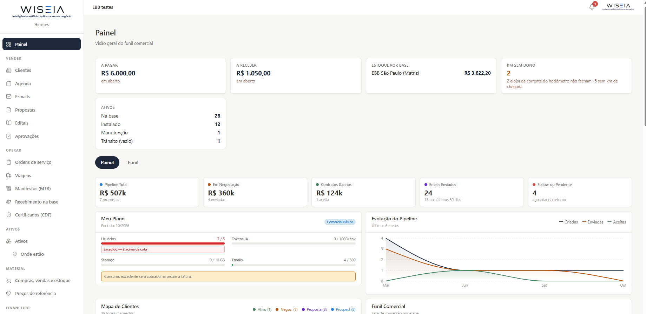Toggle the Criadas series in chart legend
Image resolution: width=646 pixels, height=314 pixels.
pyautogui.click(x=568, y=222)
